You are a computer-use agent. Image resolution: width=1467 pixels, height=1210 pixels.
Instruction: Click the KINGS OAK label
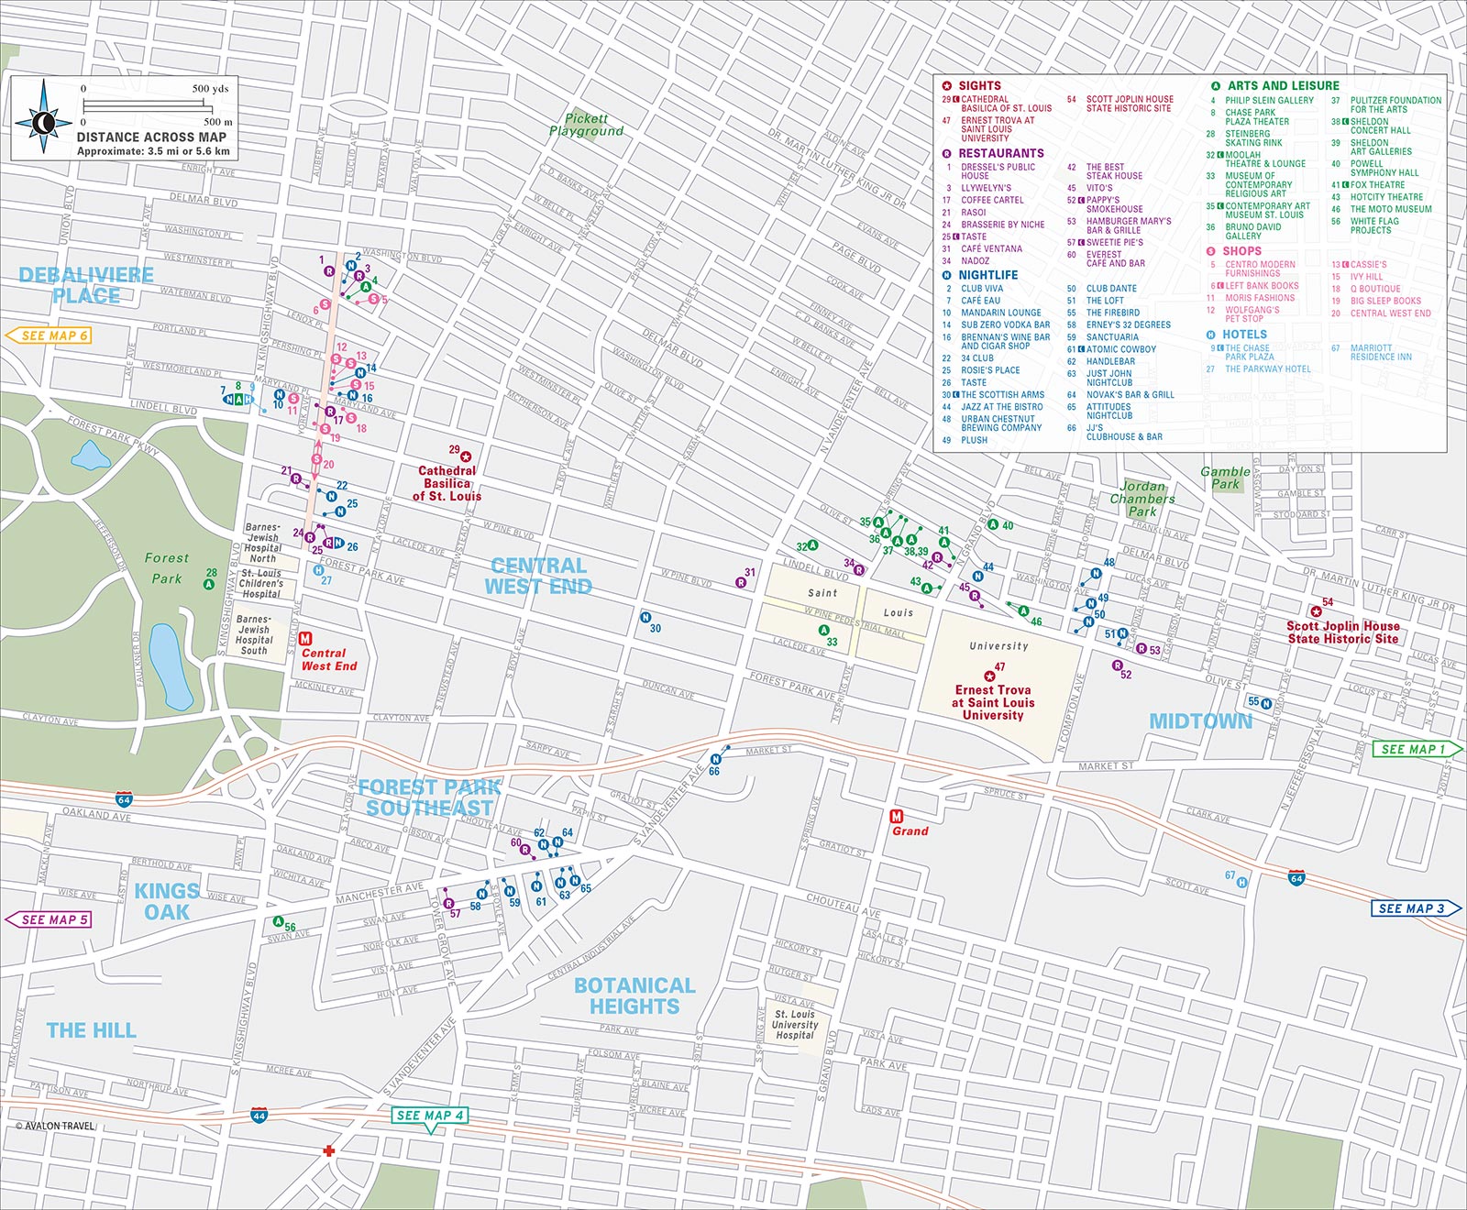click(x=167, y=901)
